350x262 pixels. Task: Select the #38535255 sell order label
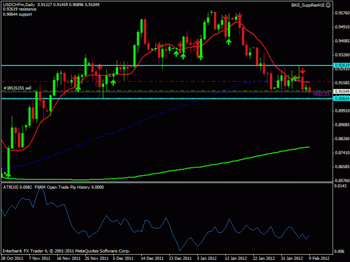click(x=17, y=88)
